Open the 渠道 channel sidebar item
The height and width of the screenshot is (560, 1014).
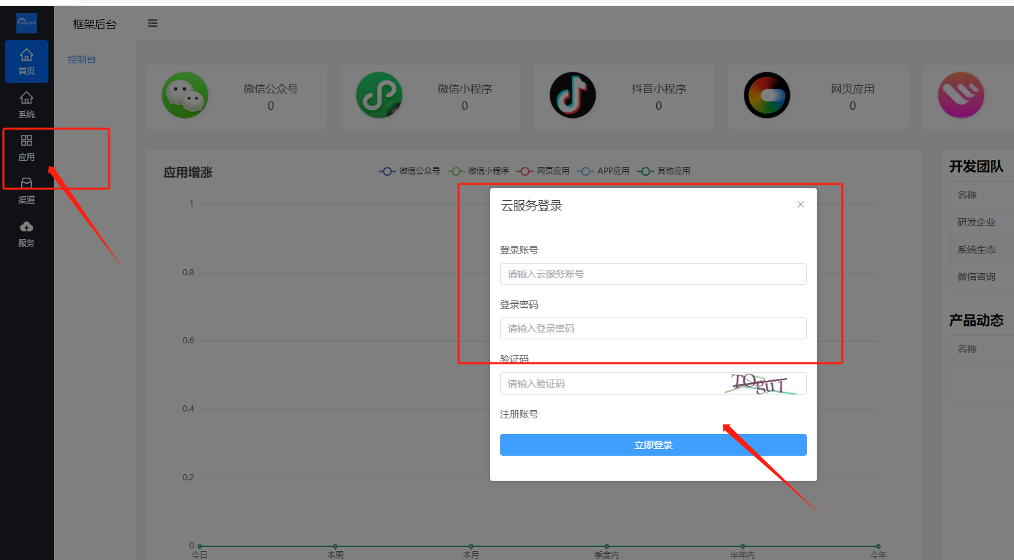tap(27, 191)
